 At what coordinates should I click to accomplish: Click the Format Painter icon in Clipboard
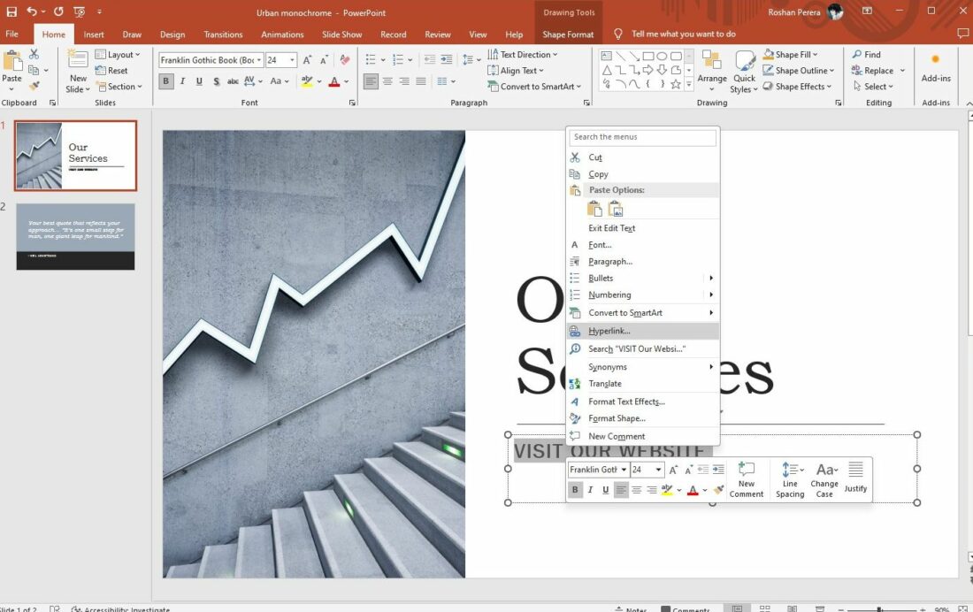pyautogui.click(x=34, y=87)
